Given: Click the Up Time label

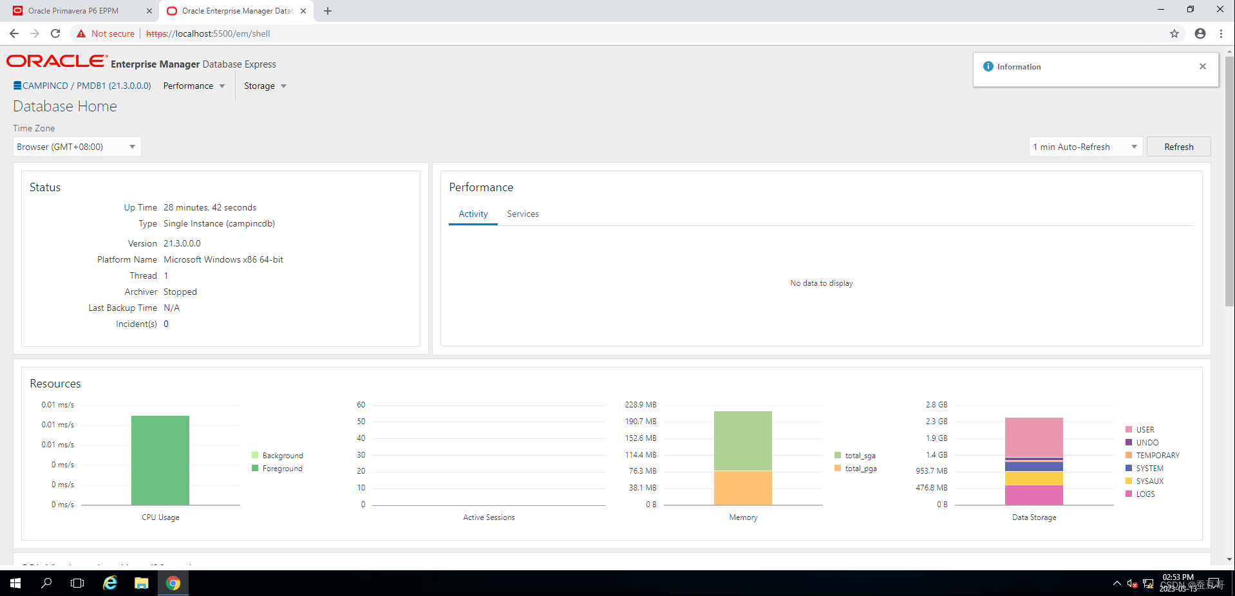Looking at the screenshot, I should coord(140,207).
